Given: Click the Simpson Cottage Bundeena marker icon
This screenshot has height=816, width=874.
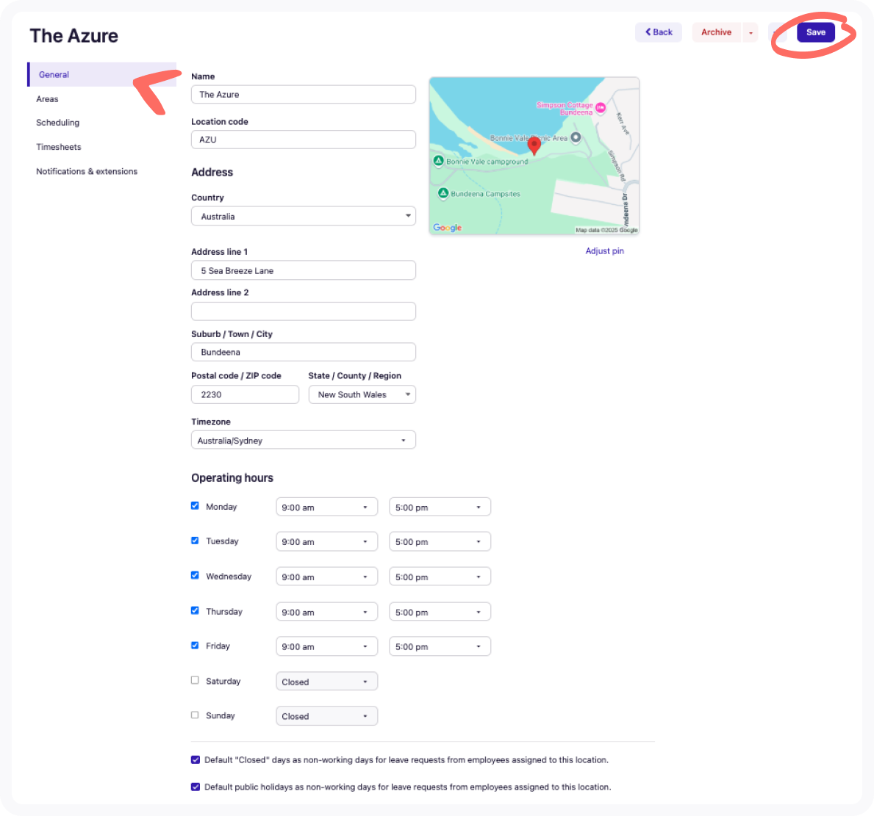Looking at the screenshot, I should [600, 108].
